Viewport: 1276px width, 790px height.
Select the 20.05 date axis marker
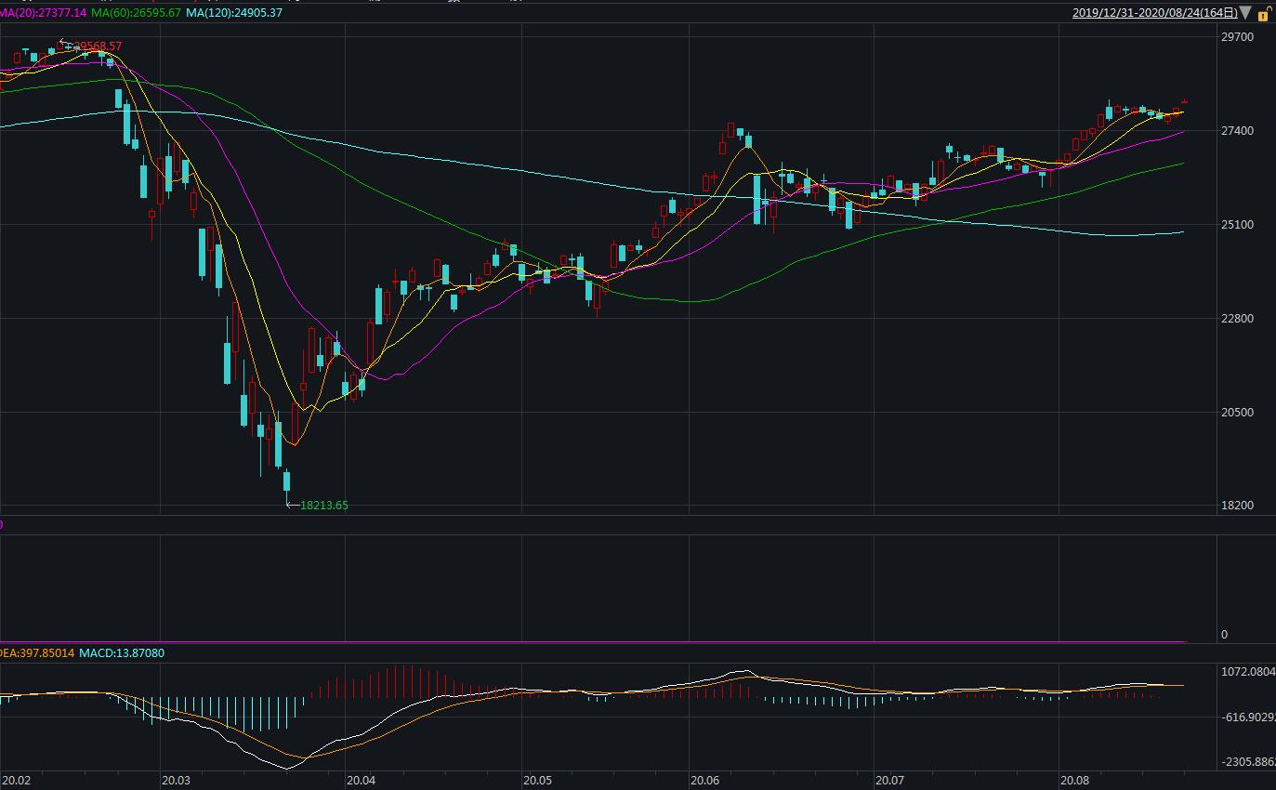tap(537, 780)
